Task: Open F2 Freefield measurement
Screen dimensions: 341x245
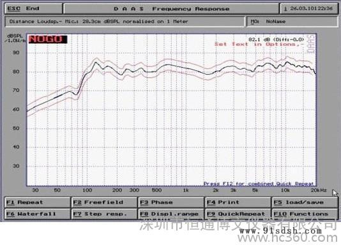Action: [104, 202]
